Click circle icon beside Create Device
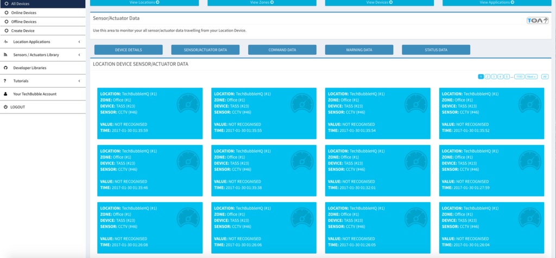Image resolution: width=556 pixels, height=258 pixels. (7, 31)
